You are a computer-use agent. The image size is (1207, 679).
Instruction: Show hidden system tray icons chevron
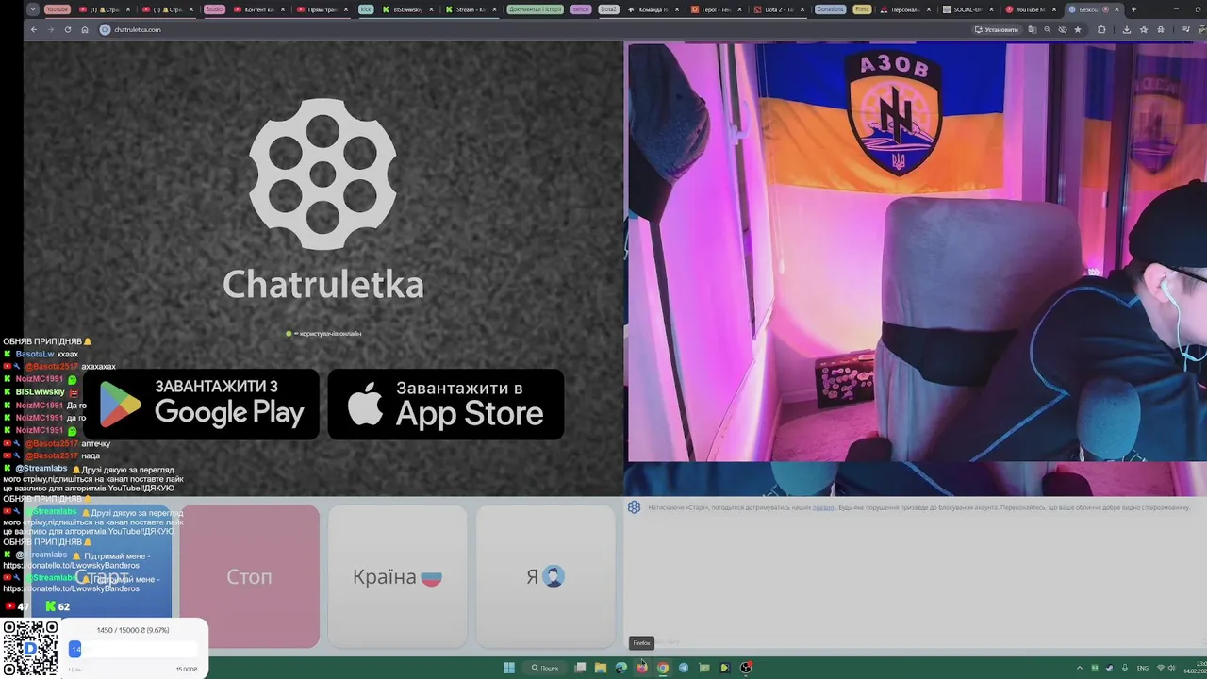(1081, 668)
